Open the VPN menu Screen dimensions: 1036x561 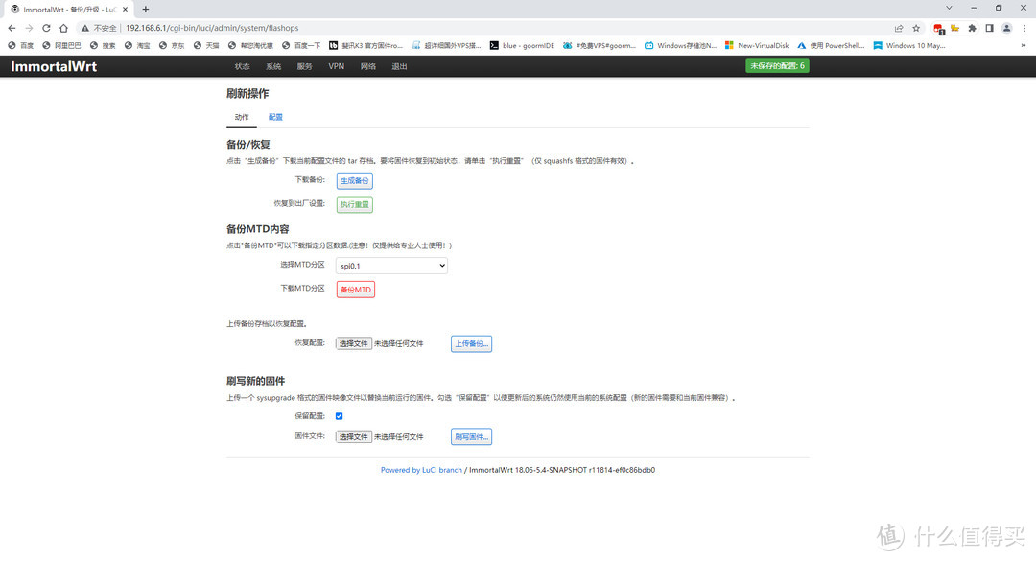tap(337, 66)
